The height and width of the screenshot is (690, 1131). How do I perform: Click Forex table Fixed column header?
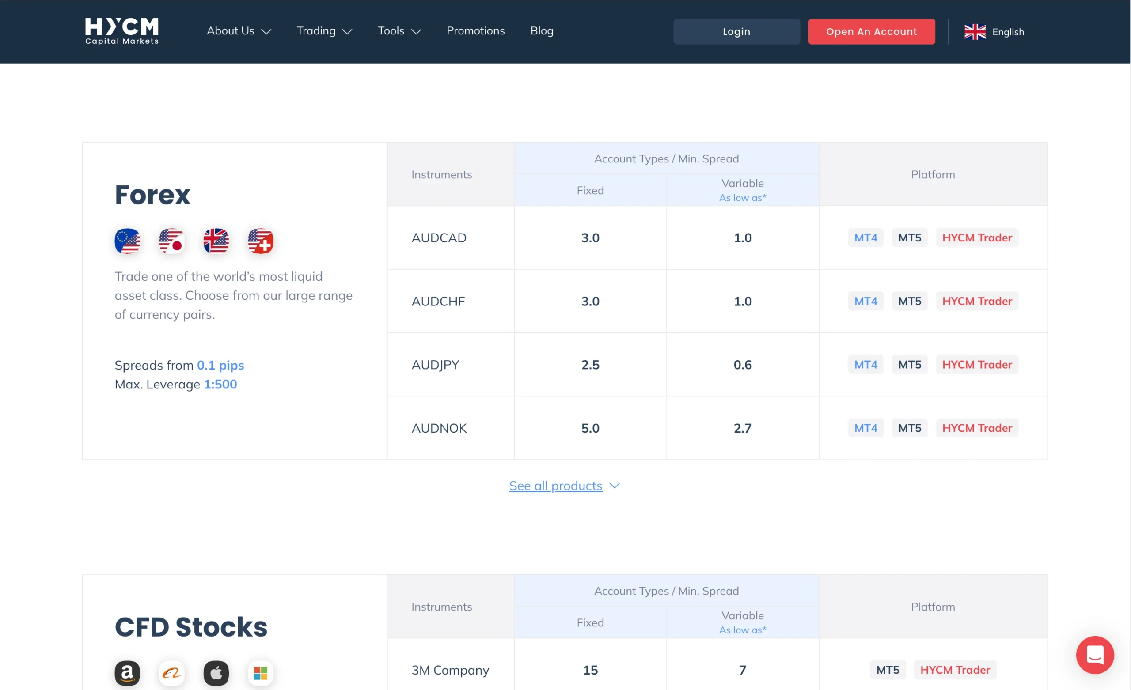(590, 190)
